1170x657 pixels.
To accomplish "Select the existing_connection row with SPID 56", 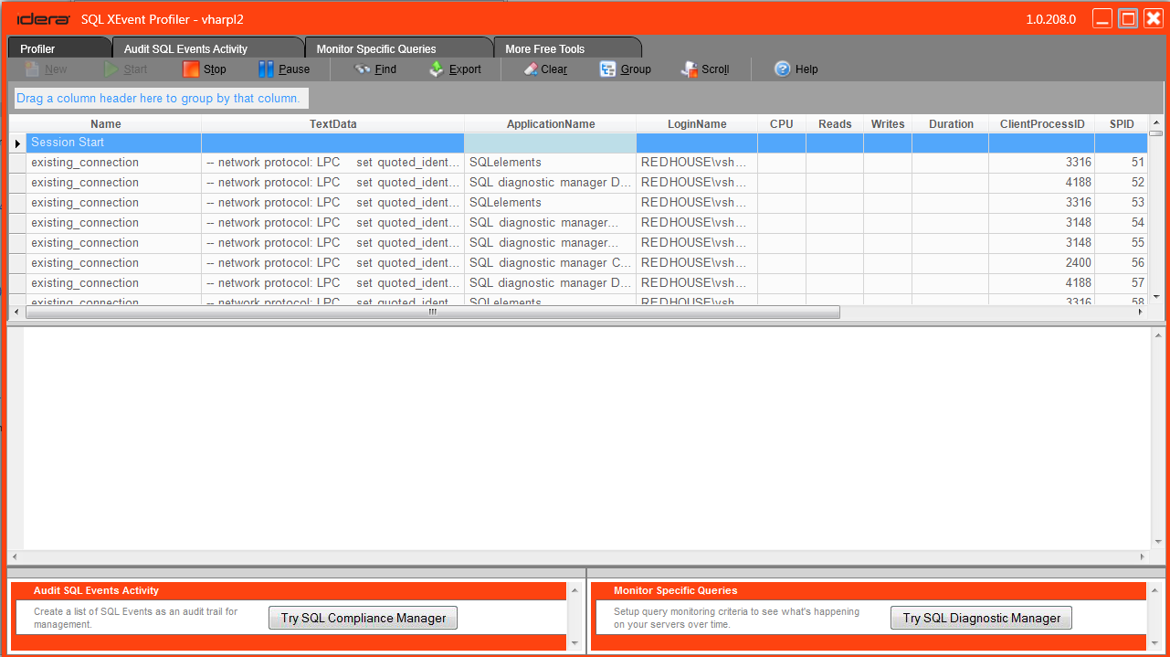I will [x=578, y=263].
